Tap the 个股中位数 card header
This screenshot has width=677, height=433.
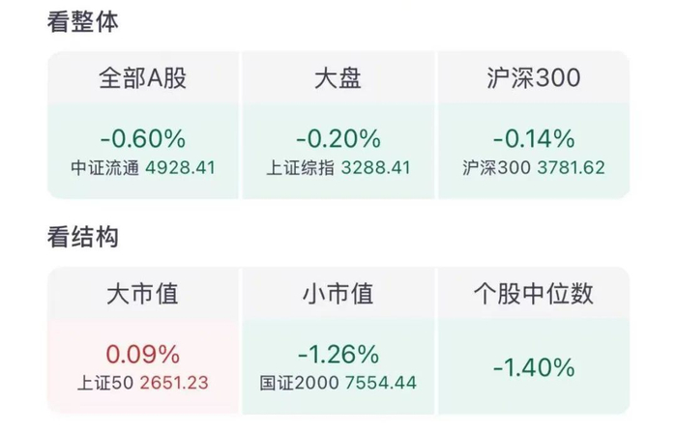(533, 293)
